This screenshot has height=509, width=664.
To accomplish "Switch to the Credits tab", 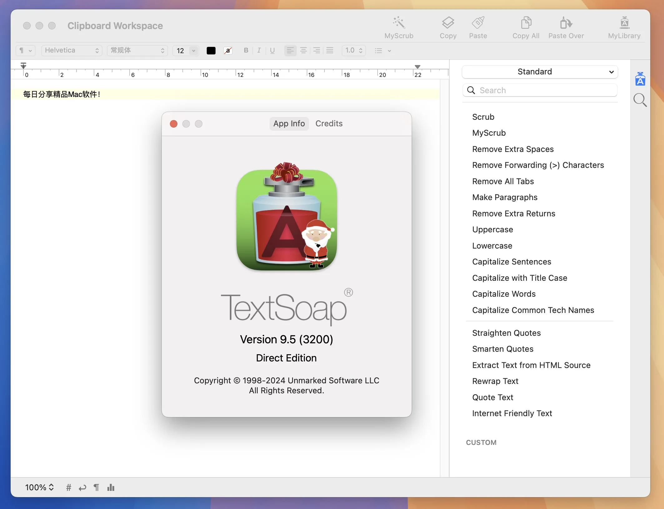I will pos(329,123).
